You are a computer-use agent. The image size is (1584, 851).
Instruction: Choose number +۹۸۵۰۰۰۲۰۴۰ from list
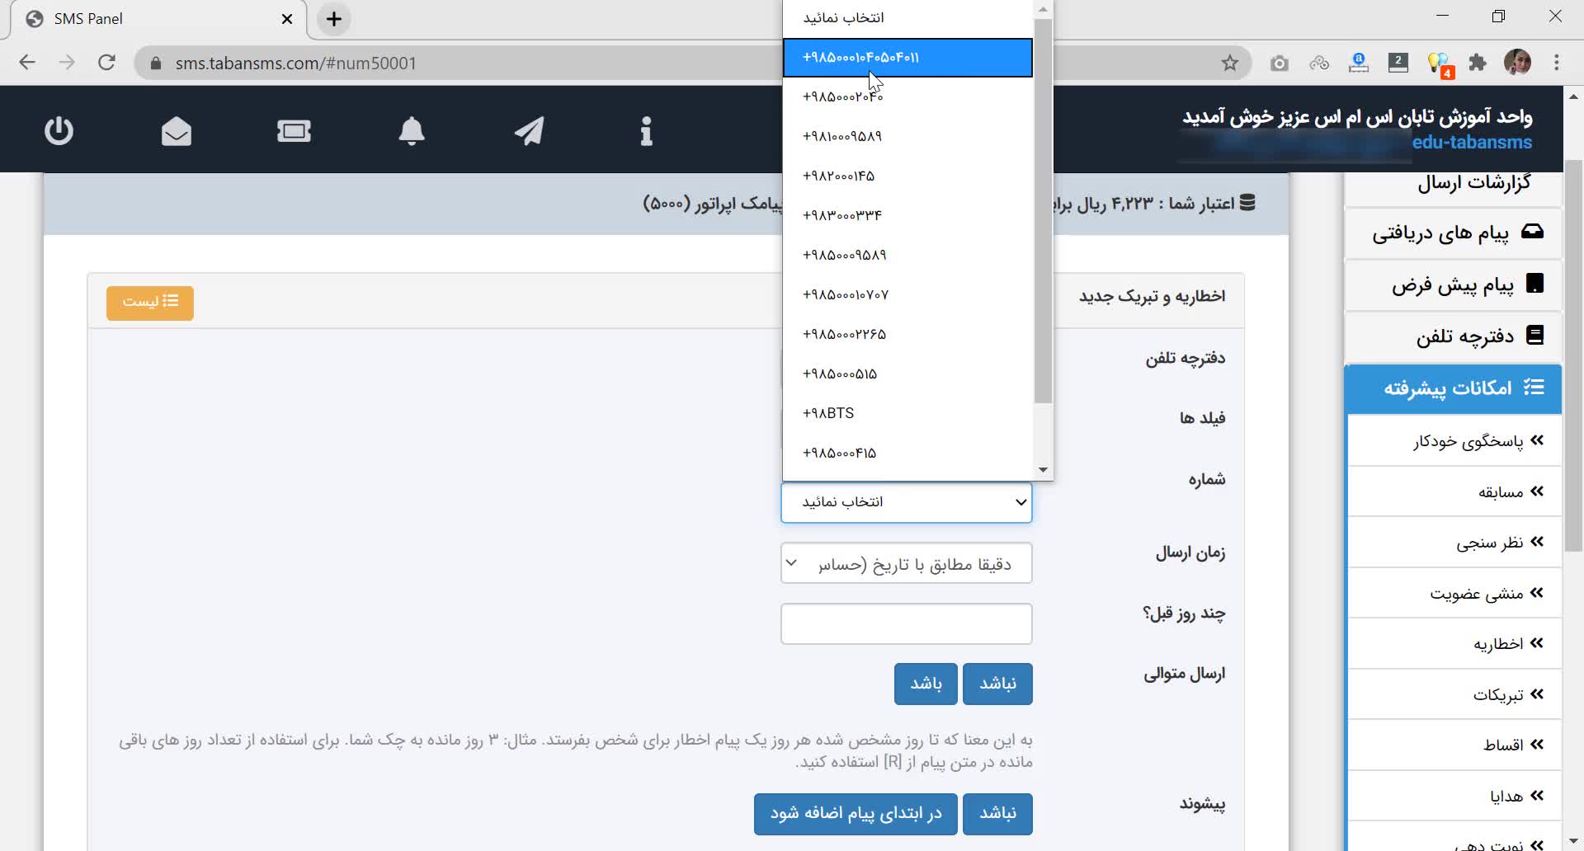click(907, 96)
